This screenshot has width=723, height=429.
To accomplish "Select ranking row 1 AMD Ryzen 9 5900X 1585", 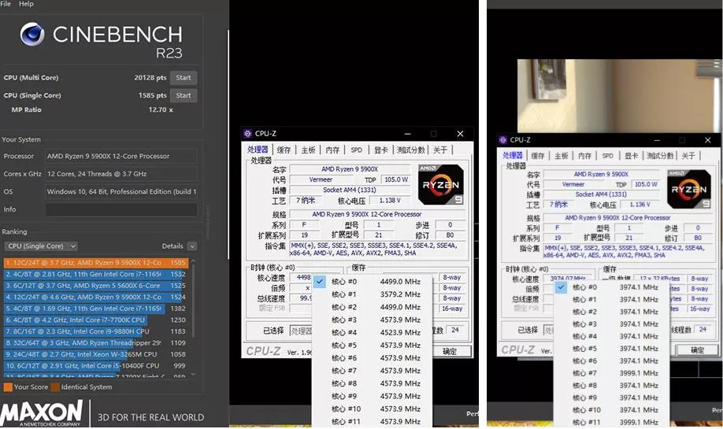I will coord(95,263).
